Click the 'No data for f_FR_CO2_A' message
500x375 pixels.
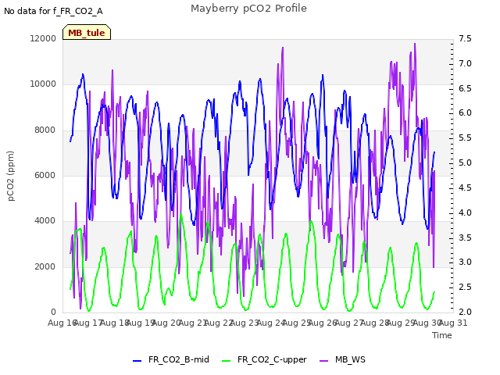(x=53, y=11)
